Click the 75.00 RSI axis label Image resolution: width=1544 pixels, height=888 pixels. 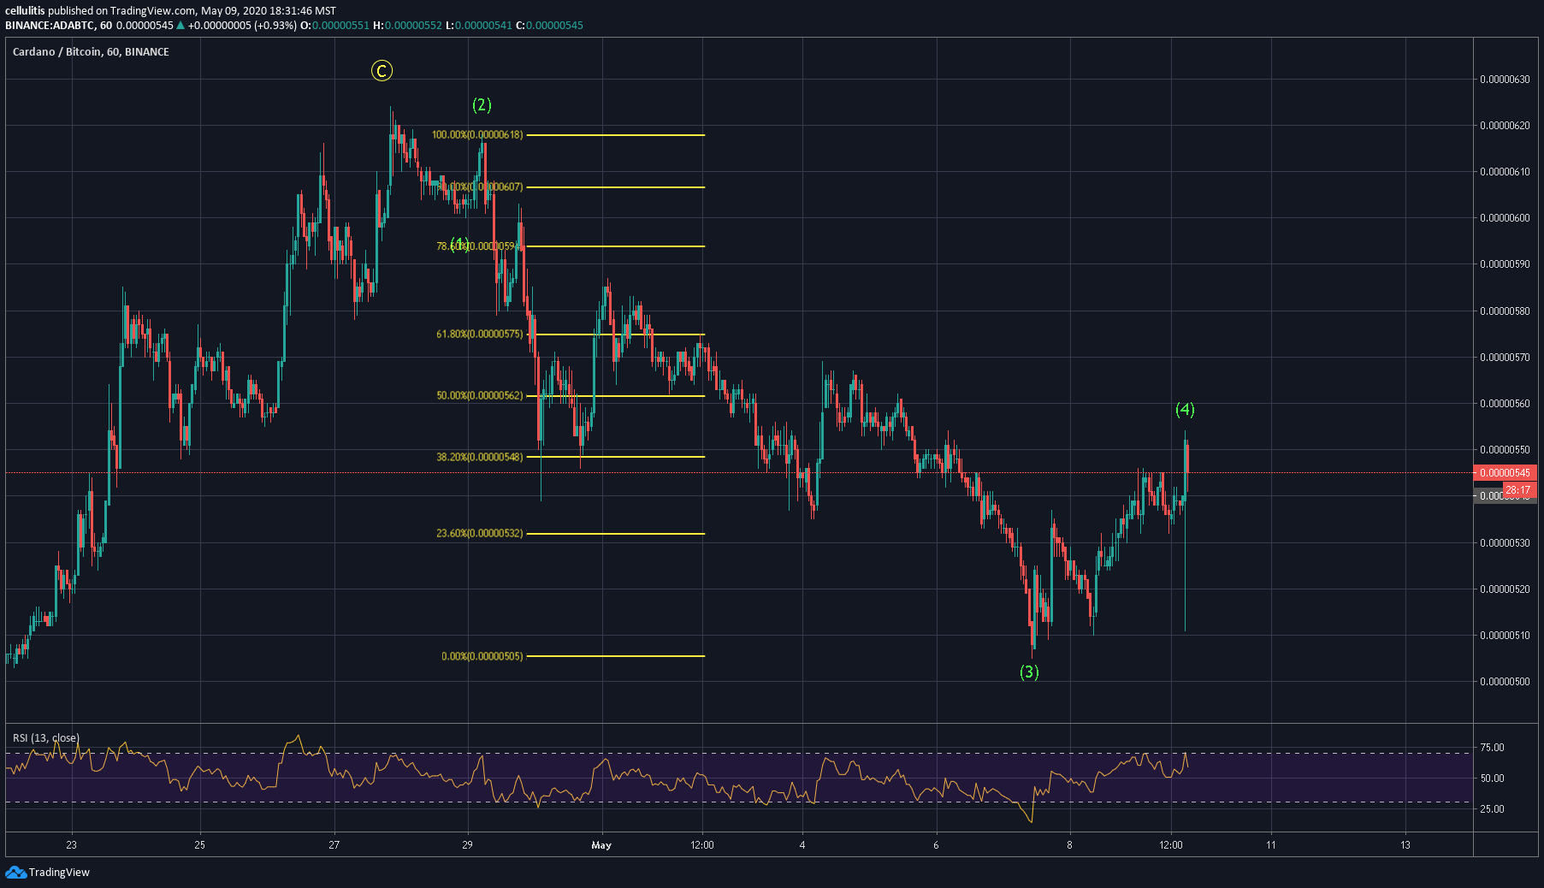tap(1492, 748)
